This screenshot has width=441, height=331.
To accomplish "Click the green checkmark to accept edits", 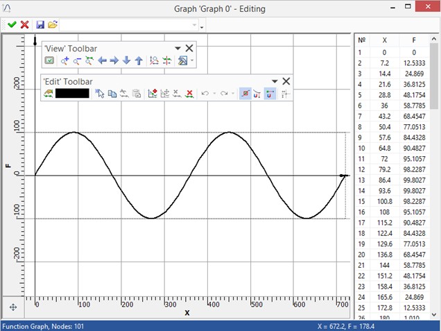I will coord(12,24).
